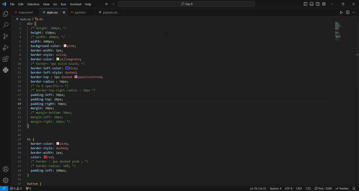Click line number 19 in the gutter

point(19,104)
